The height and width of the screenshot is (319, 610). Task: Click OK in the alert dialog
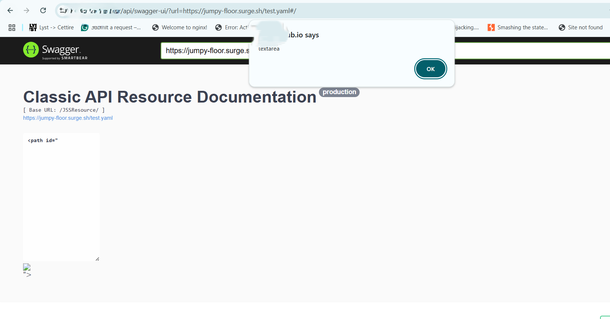431,69
